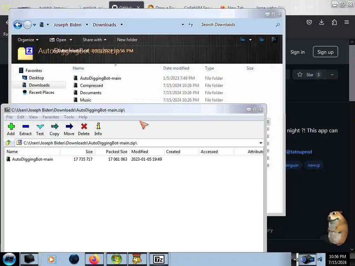Click Explorer's Forward arrow button

click(27, 25)
